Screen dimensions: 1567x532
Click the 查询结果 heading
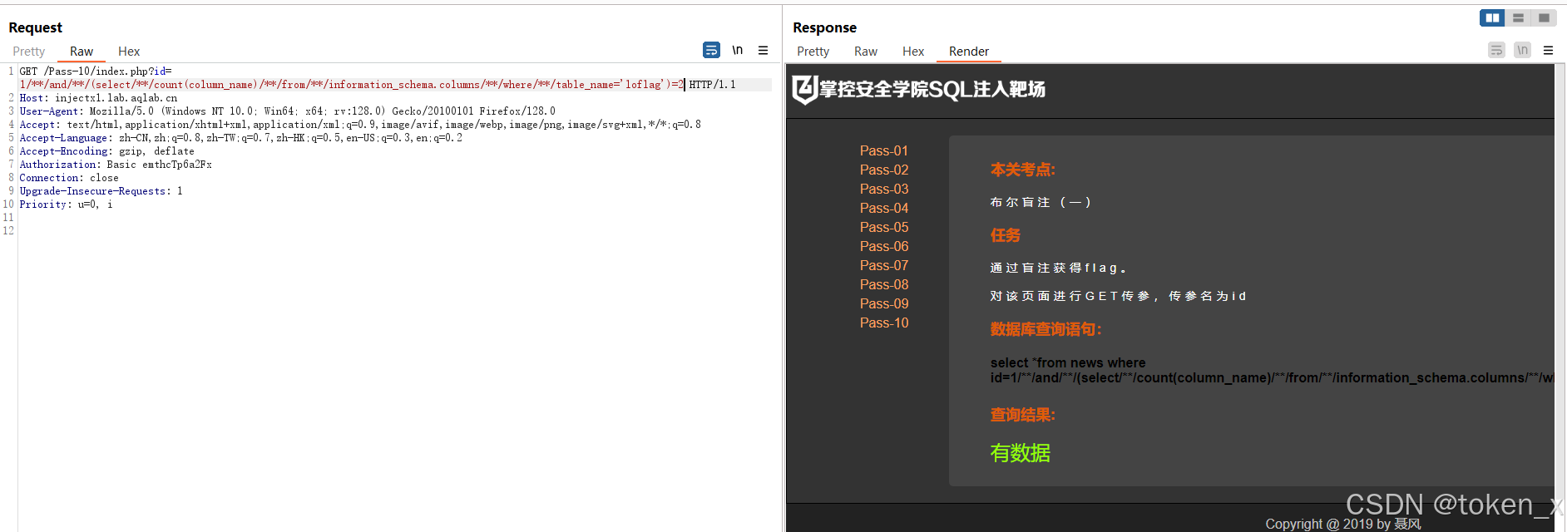[1022, 415]
